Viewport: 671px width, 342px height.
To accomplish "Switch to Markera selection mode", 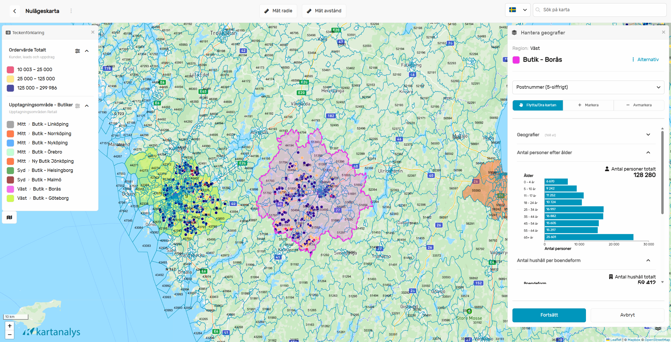I will click(588, 105).
